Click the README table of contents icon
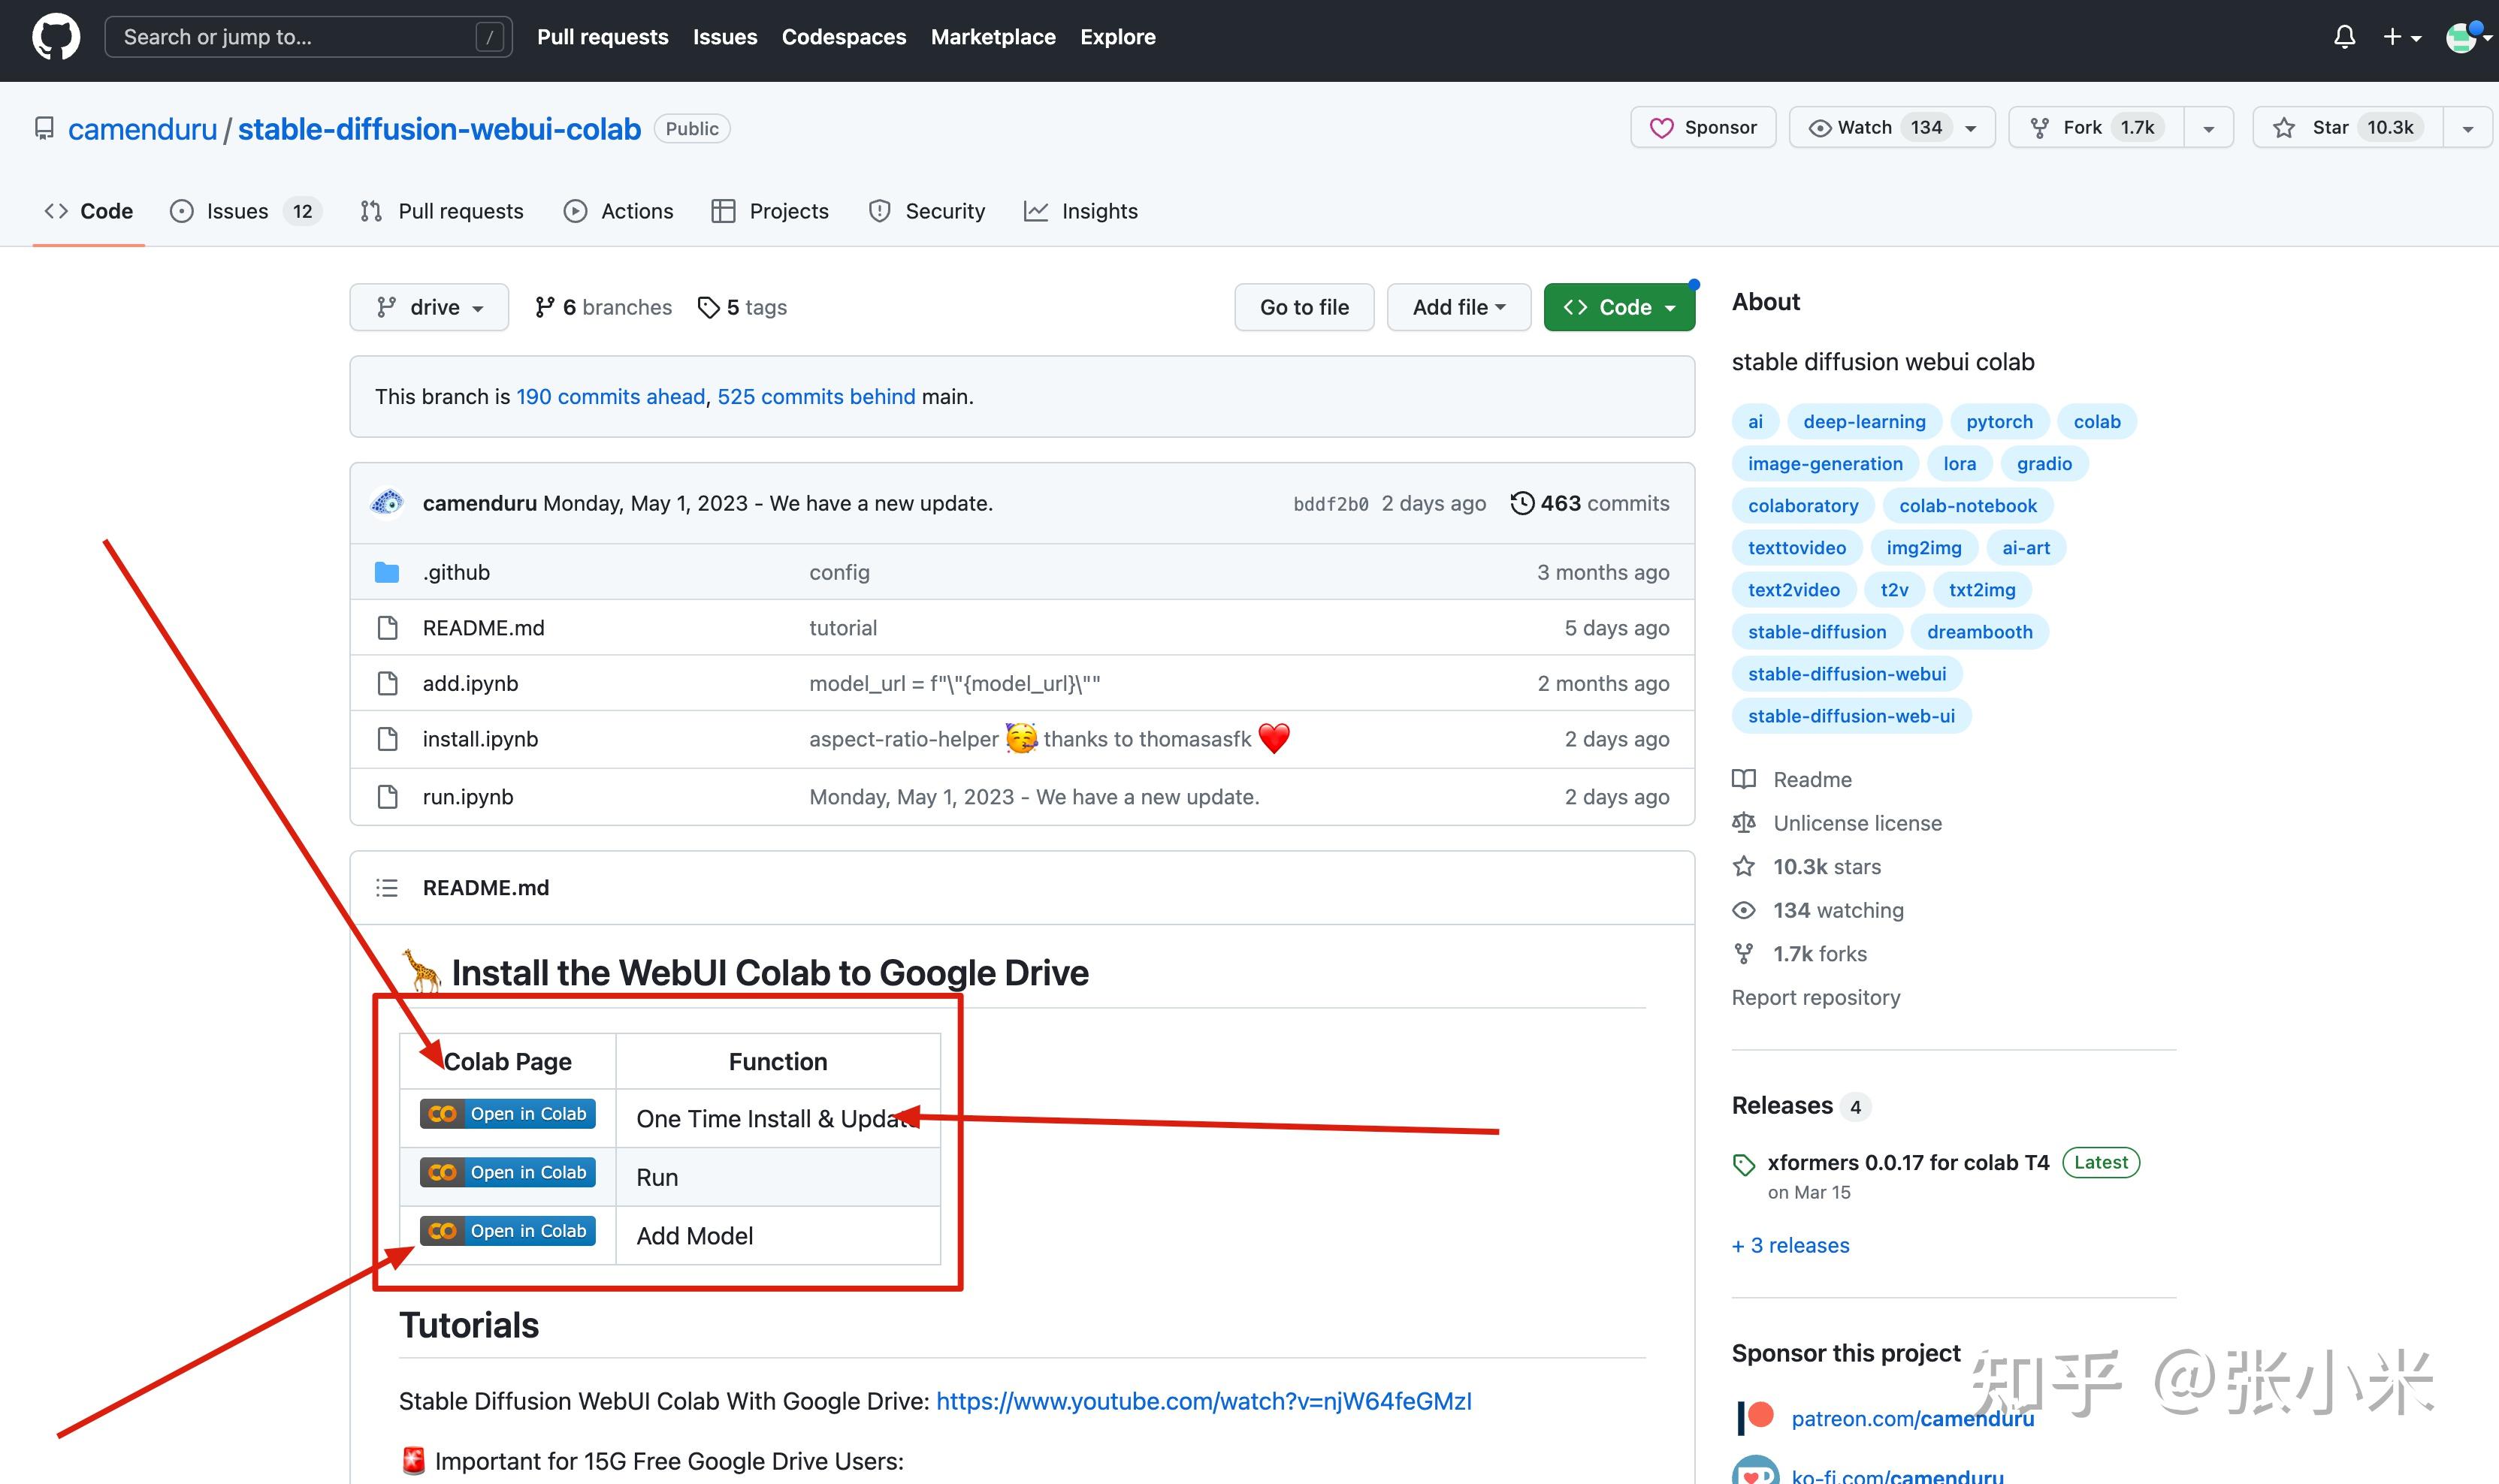 387,888
